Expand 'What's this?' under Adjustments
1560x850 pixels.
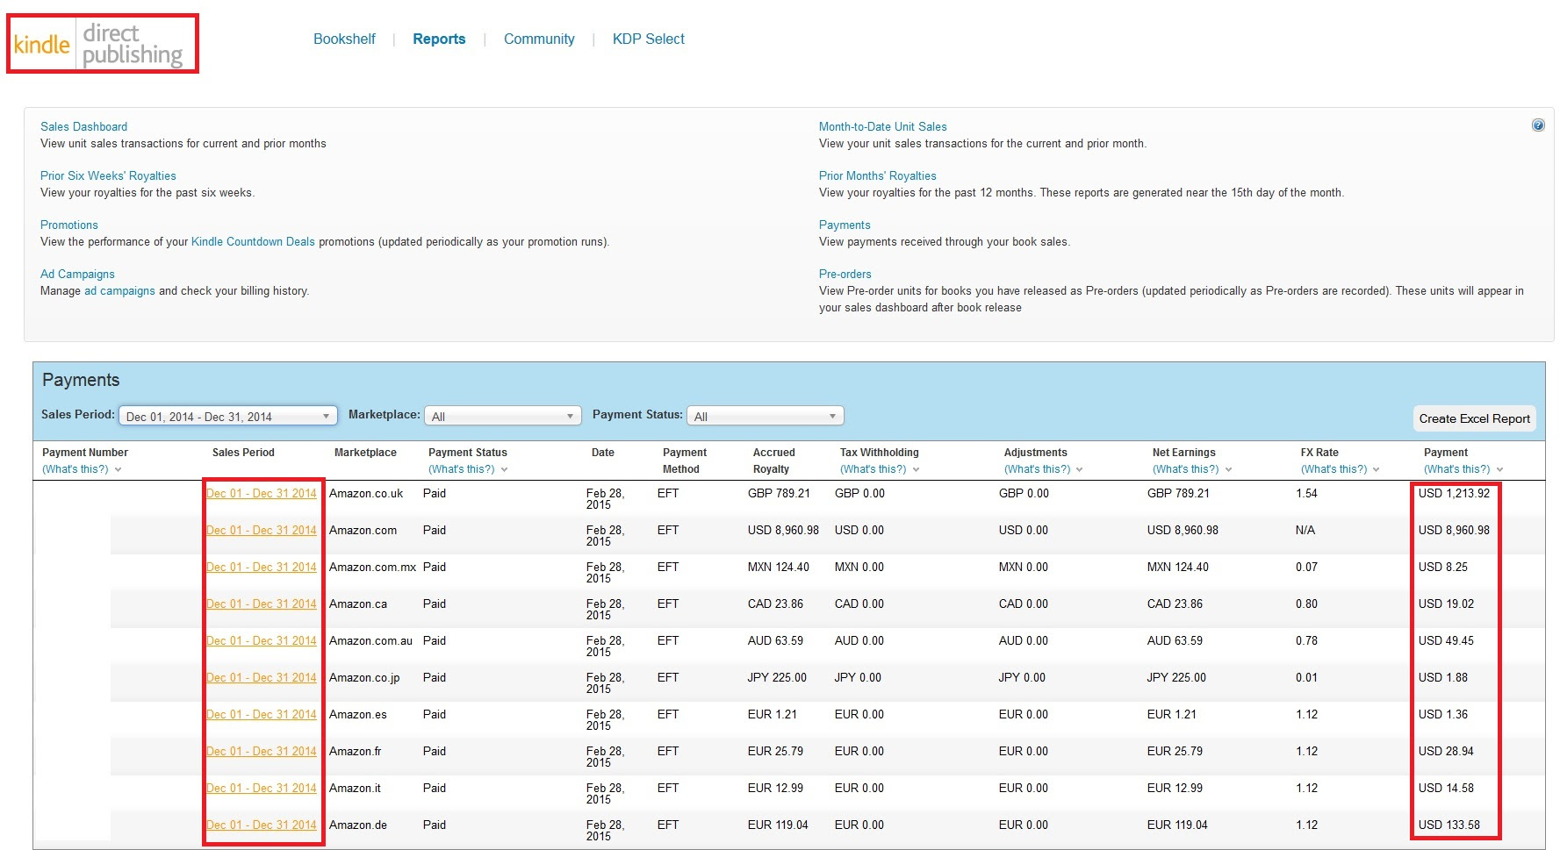point(1044,469)
